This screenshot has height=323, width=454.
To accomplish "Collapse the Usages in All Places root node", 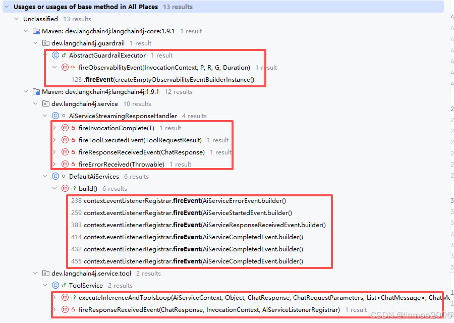I will click(7, 7).
